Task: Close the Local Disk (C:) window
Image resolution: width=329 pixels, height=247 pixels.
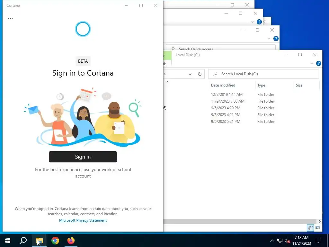Action: pyautogui.click(x=315, y=55)
